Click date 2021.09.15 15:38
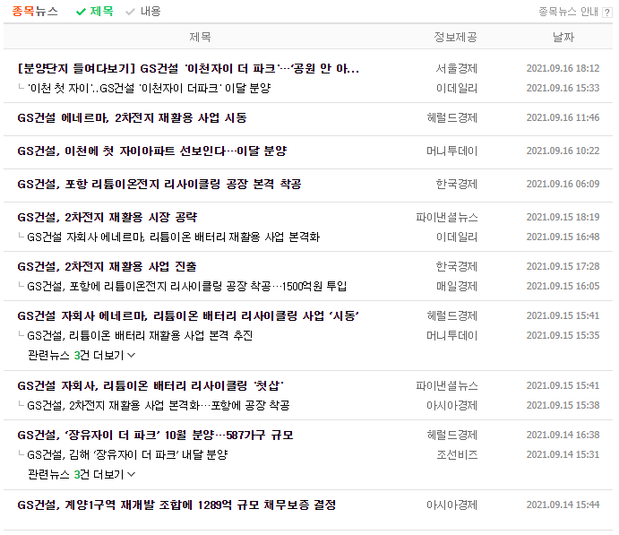This screenshot has width=619, height=535. coord(563,405)
